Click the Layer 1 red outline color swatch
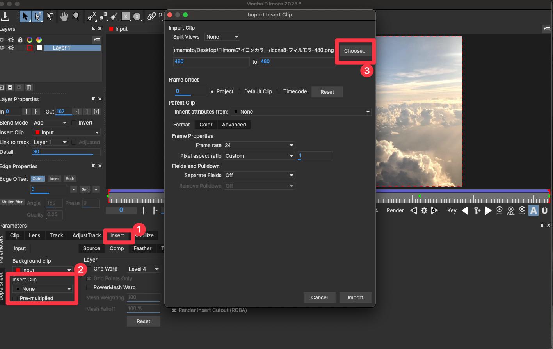 (30, 48)
